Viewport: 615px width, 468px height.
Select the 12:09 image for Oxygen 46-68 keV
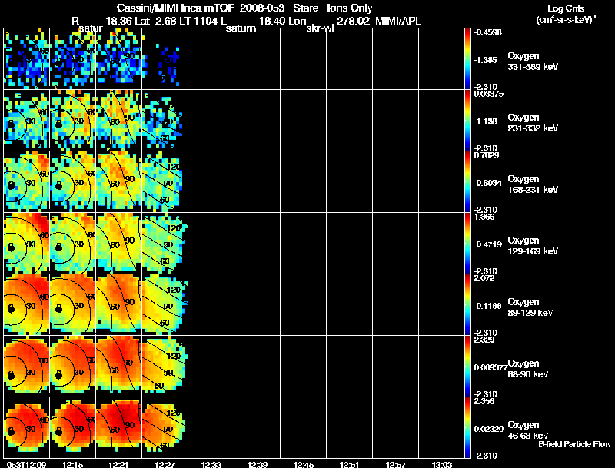pyautogui.click(x=27, y=427)
